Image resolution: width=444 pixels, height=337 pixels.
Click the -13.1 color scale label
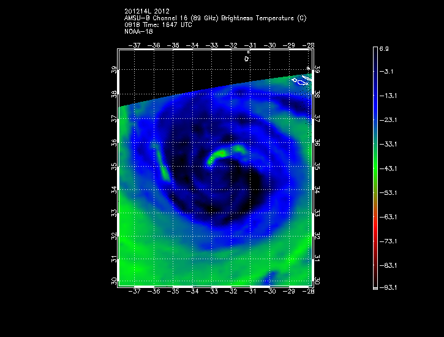pos(388,96)
